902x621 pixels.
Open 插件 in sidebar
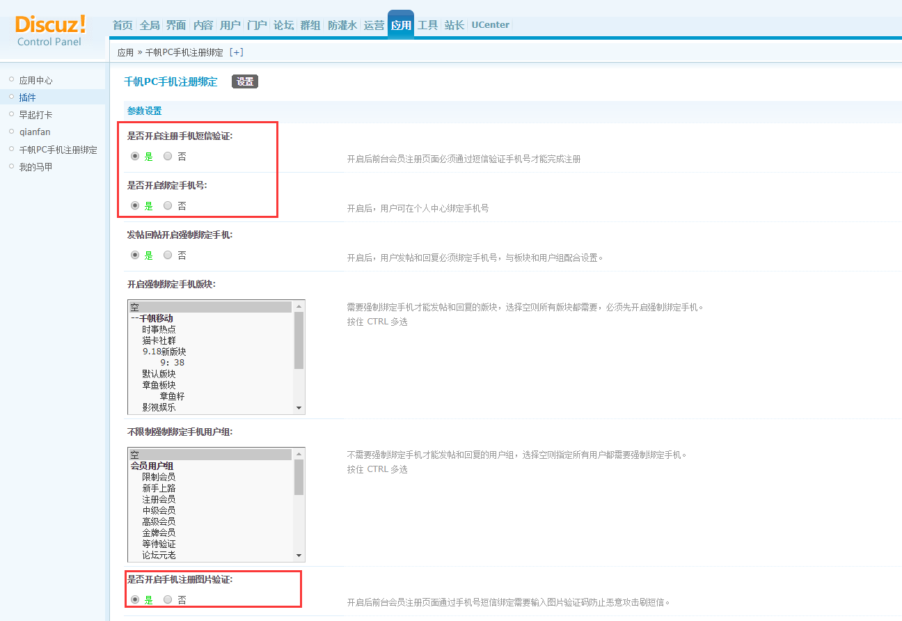click(x=27, y=97)
